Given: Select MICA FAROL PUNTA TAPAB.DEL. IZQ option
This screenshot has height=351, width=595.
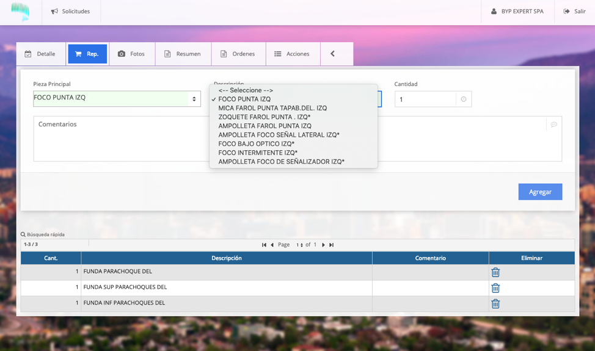Looking at the screenshot, I should pyautogui.click(x=272, y=108).
